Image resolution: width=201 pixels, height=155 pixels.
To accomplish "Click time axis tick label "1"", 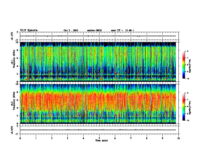I will 36,138.
